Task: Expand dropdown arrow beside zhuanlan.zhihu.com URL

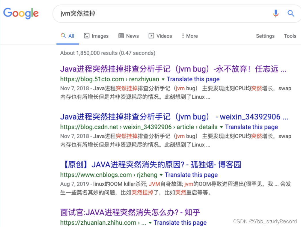Action: 150,223
